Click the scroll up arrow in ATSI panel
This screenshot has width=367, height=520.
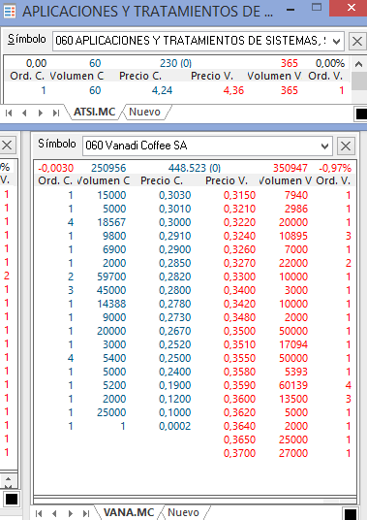pos(359,64)
